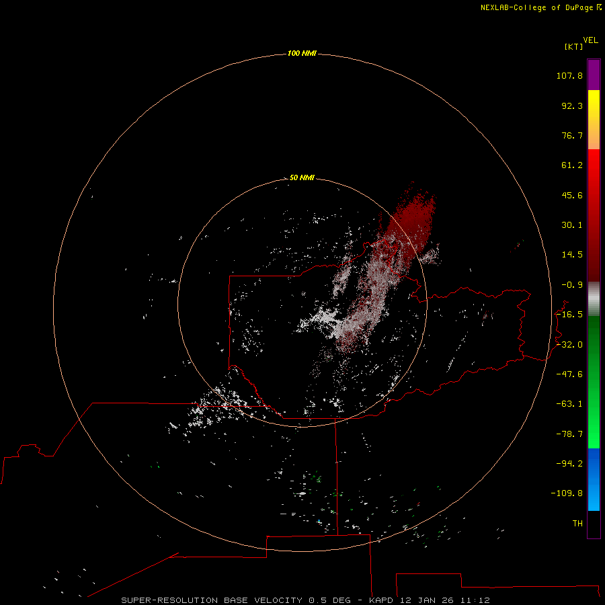605x605 pixels.
Task: Click the 30.1 velocity scale value
Action: pos(572,225)
